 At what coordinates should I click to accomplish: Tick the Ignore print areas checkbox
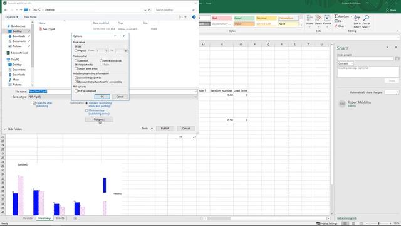tap(76, 68)
